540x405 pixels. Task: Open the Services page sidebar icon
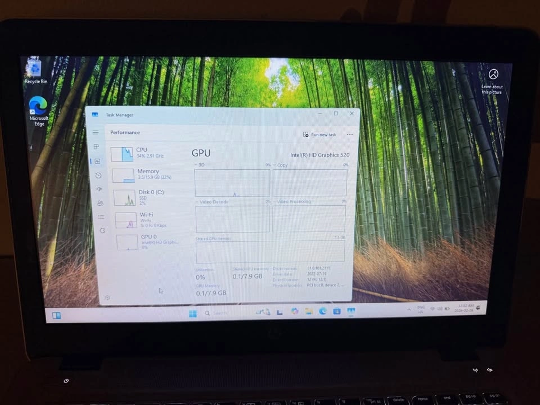tap(102, 231)
